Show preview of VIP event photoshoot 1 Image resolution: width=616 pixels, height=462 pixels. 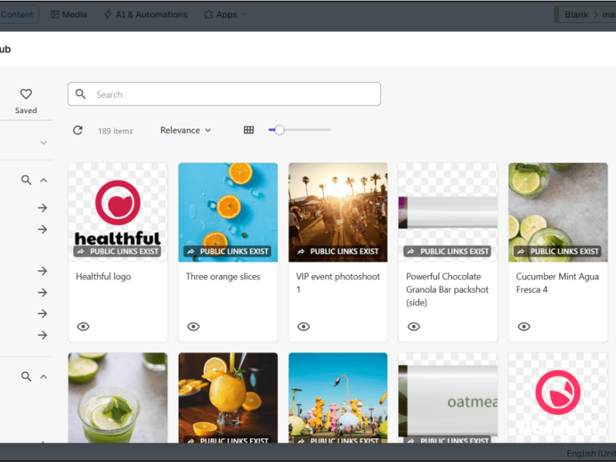(x=303, y=326)
